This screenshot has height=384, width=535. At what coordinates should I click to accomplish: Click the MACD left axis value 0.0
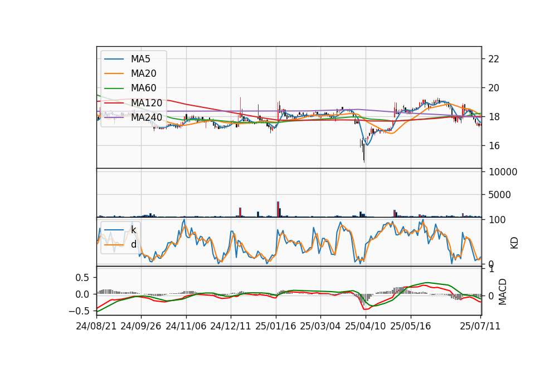point(82,294)
